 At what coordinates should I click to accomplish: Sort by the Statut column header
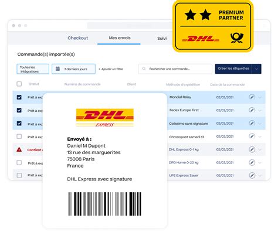click(34, 84)
